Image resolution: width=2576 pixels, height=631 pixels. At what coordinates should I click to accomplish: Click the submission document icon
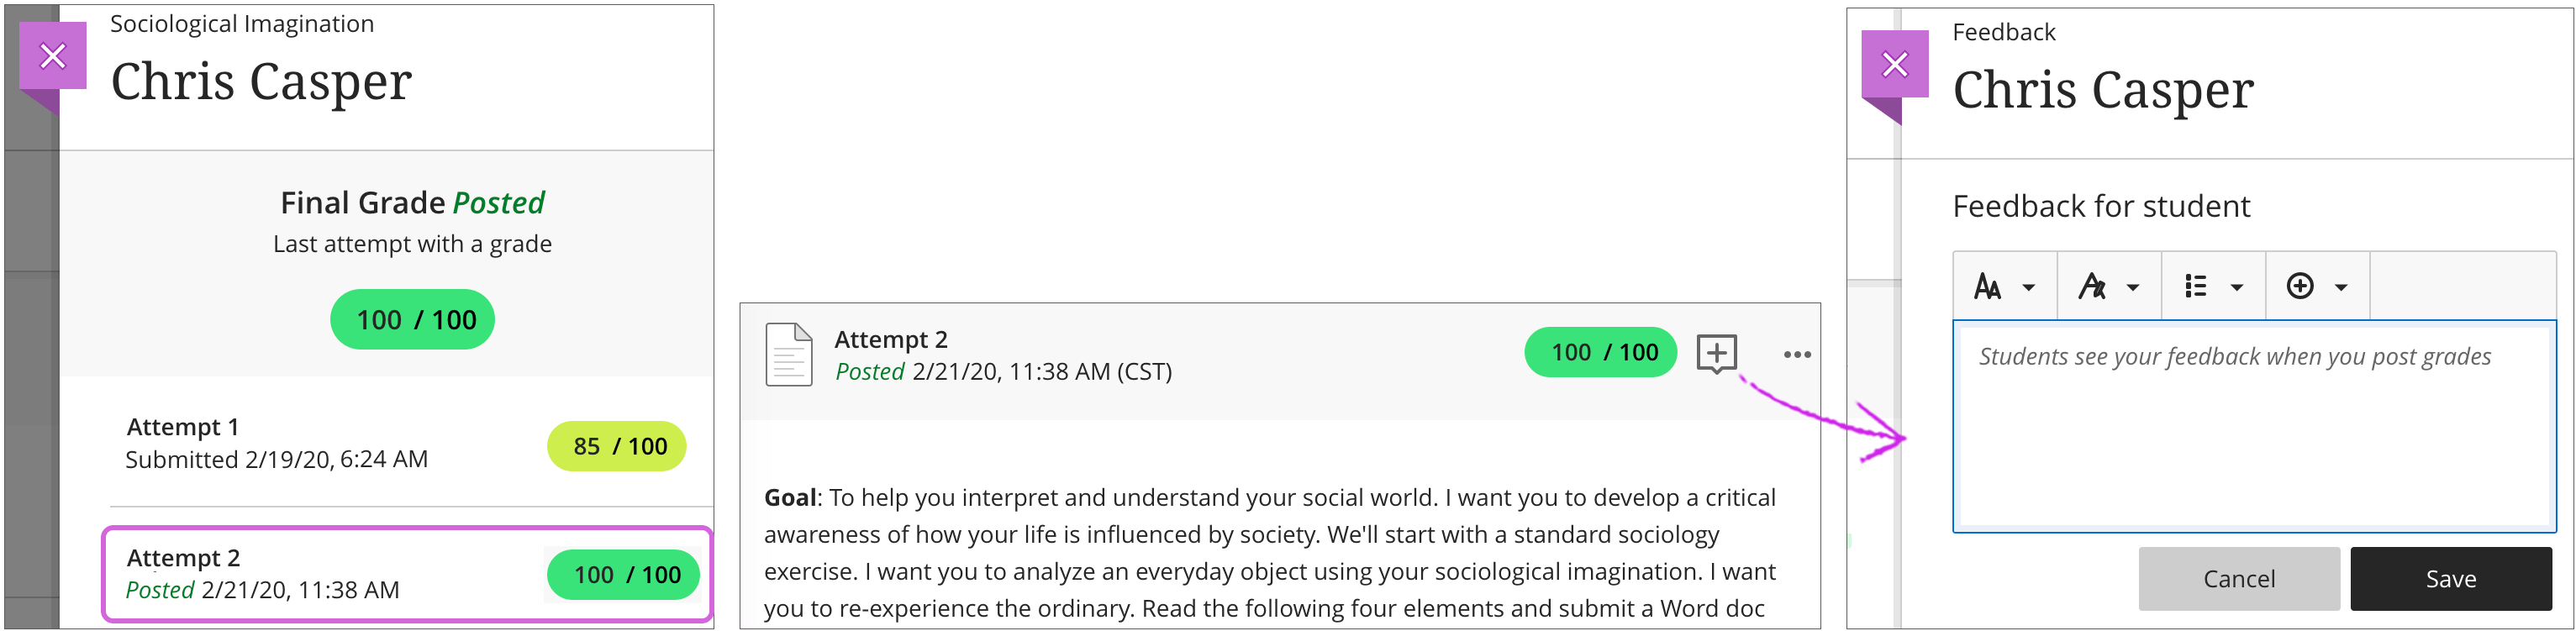(x=788, y=354)
